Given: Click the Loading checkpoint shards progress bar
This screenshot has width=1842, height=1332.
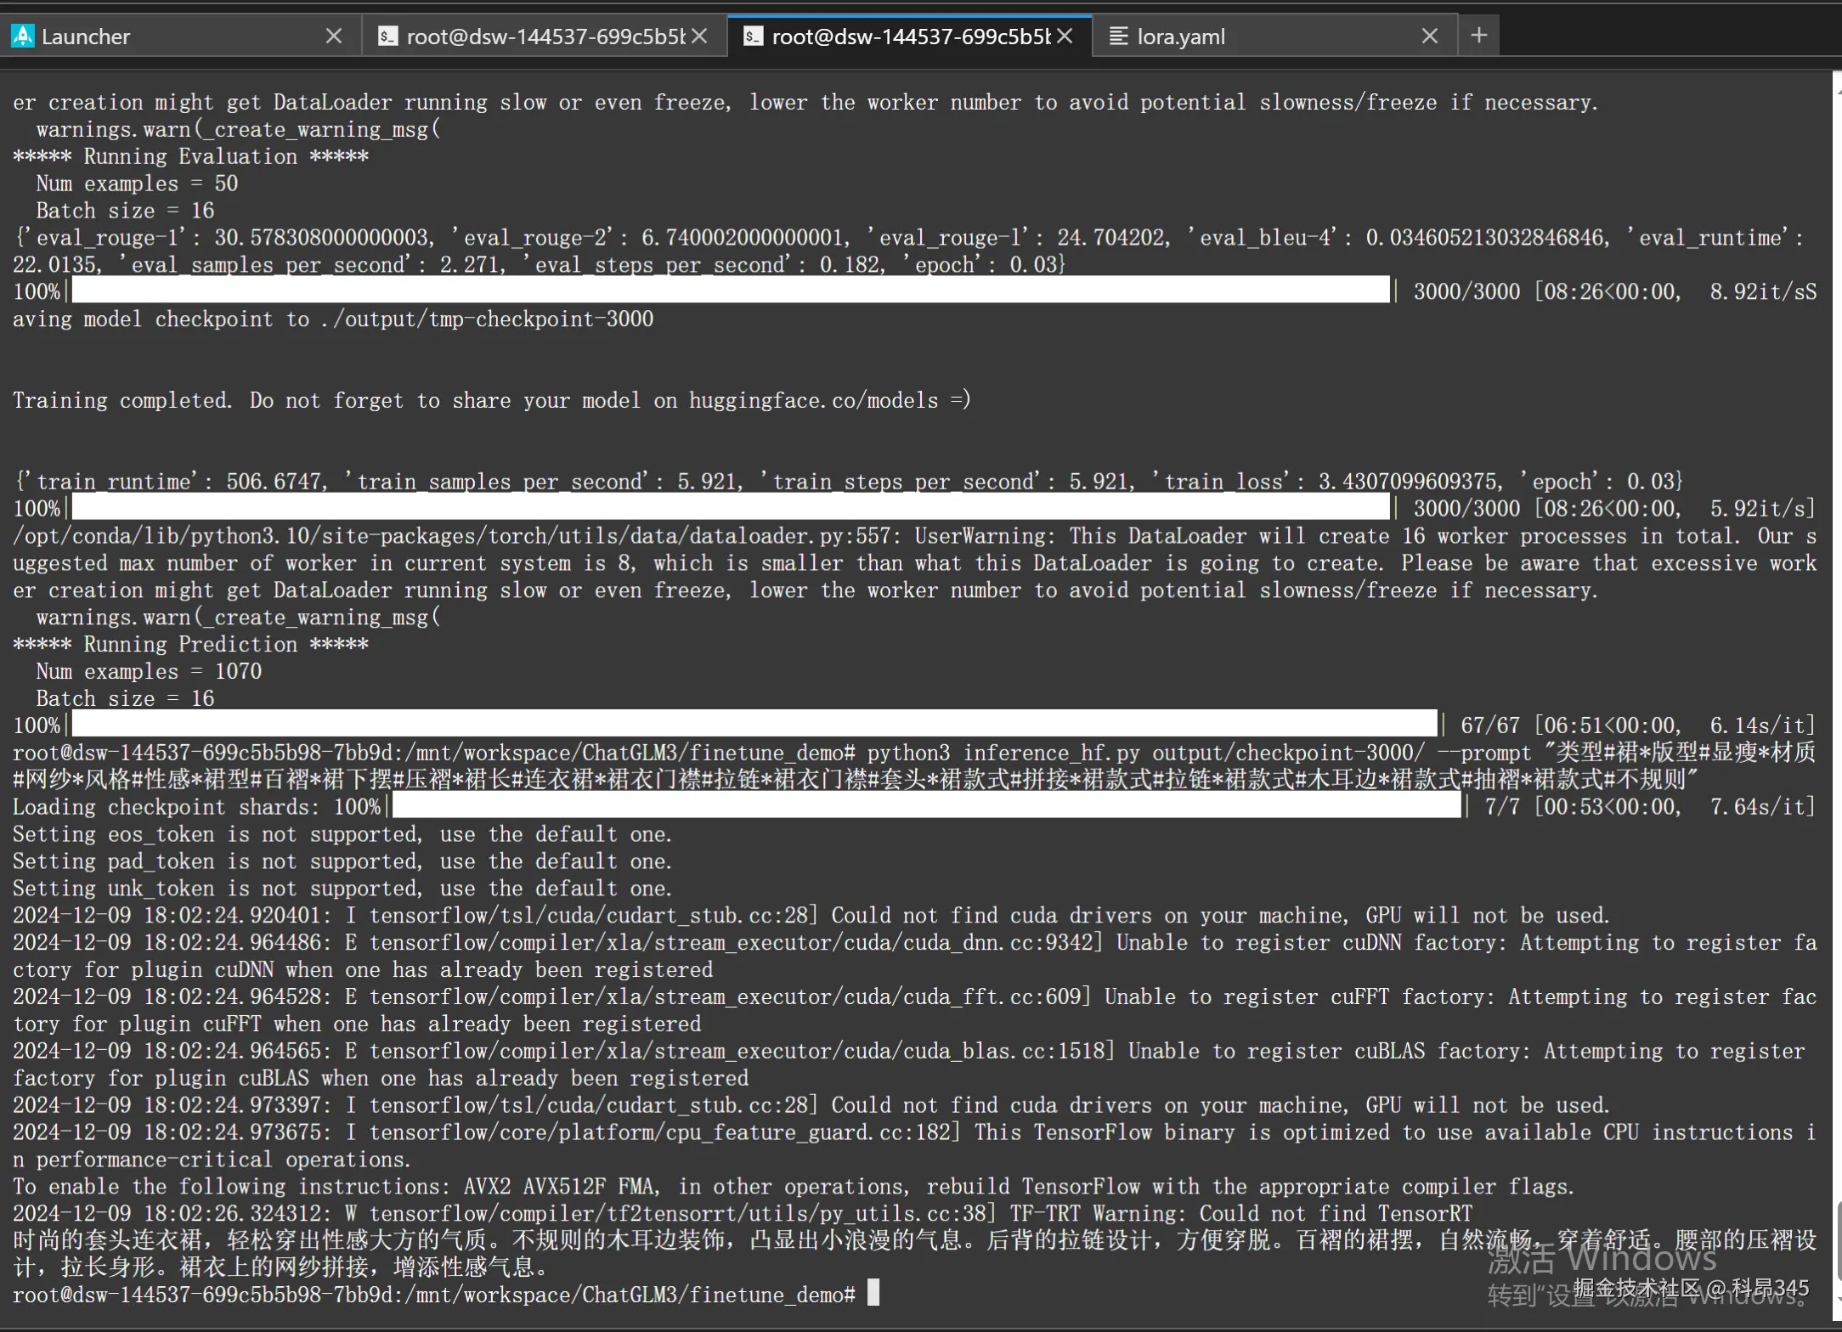Looking at the screenshot, I should [926, 806].
